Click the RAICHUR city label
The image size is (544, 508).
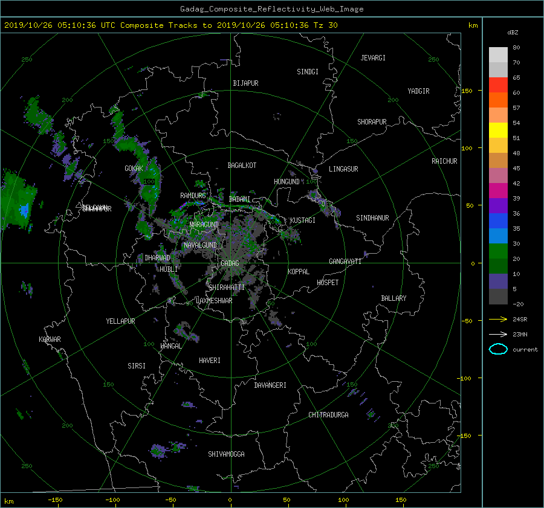(x=444, y=161)
